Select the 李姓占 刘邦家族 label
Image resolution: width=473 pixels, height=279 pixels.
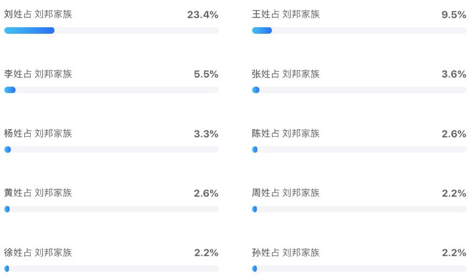[x=38, y=74]
